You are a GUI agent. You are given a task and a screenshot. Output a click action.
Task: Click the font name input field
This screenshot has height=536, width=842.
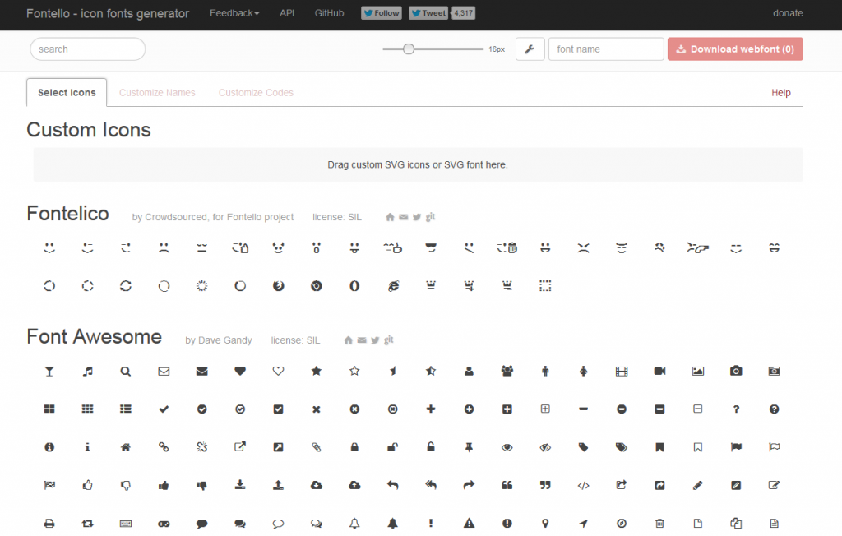(606, 49)
